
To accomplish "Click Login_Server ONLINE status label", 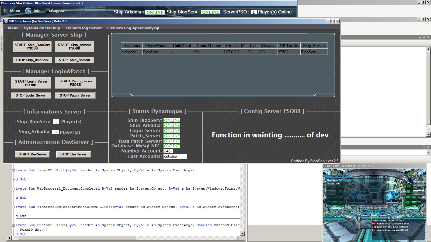I will 172,131.
